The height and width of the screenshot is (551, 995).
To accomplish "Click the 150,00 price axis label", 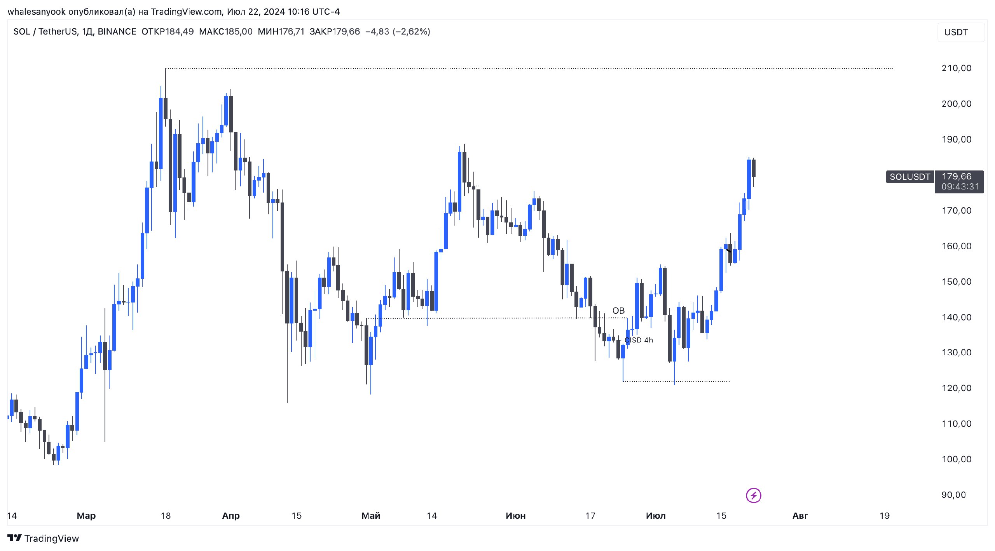I will click(x=956, y=282).
